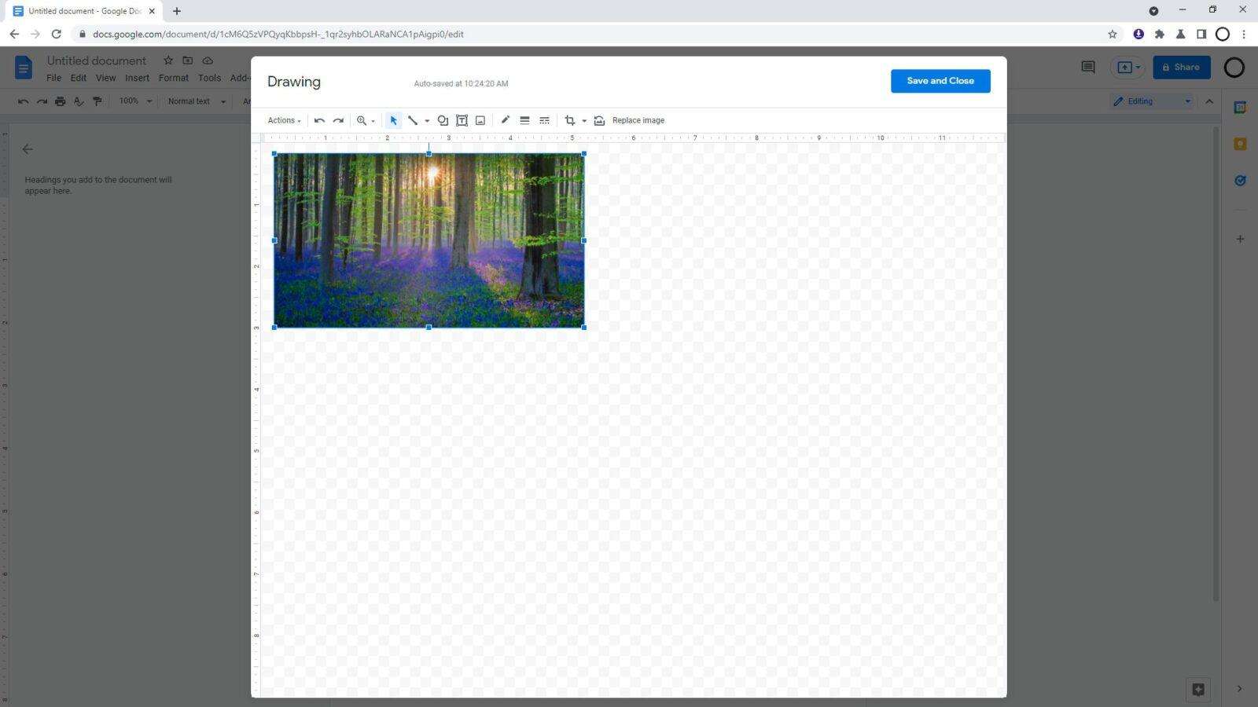This screenshot has height=707, width=1258.
Task: Open the Actions menu
Action: [282, 120]
